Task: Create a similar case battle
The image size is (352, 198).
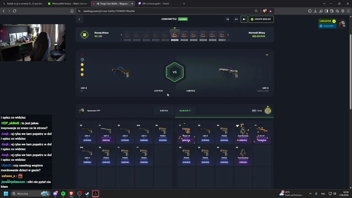Action: (x=261, y=19)
